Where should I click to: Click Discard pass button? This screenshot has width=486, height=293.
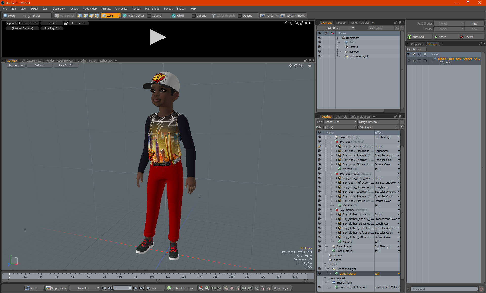click(x=472, y=37)
